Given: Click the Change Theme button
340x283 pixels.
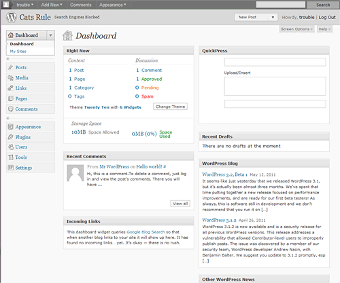Looking at the screenshot, I should (x=170, y=107).
